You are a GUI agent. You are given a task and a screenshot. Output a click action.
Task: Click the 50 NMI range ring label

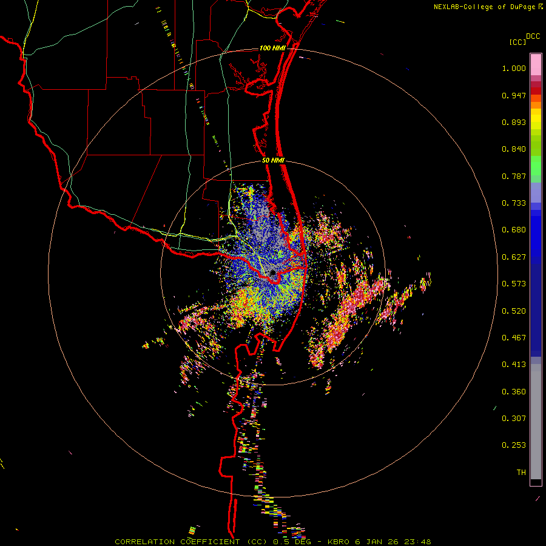273,161
